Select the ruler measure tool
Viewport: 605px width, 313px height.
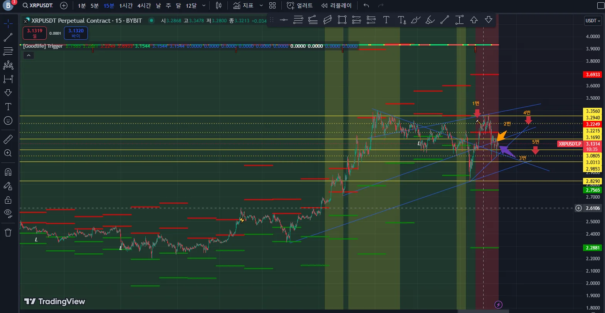pos(8,139)
